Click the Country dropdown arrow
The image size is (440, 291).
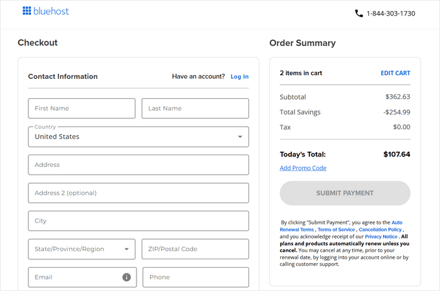(x=240, y=137)
